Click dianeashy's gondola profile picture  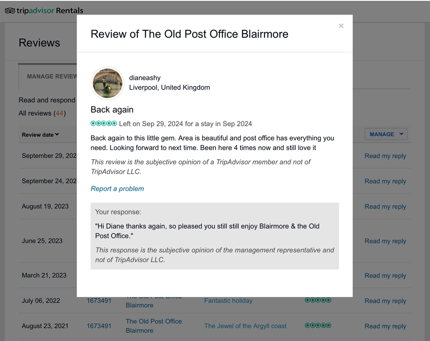pyautogui.click(x=108, y=83)
